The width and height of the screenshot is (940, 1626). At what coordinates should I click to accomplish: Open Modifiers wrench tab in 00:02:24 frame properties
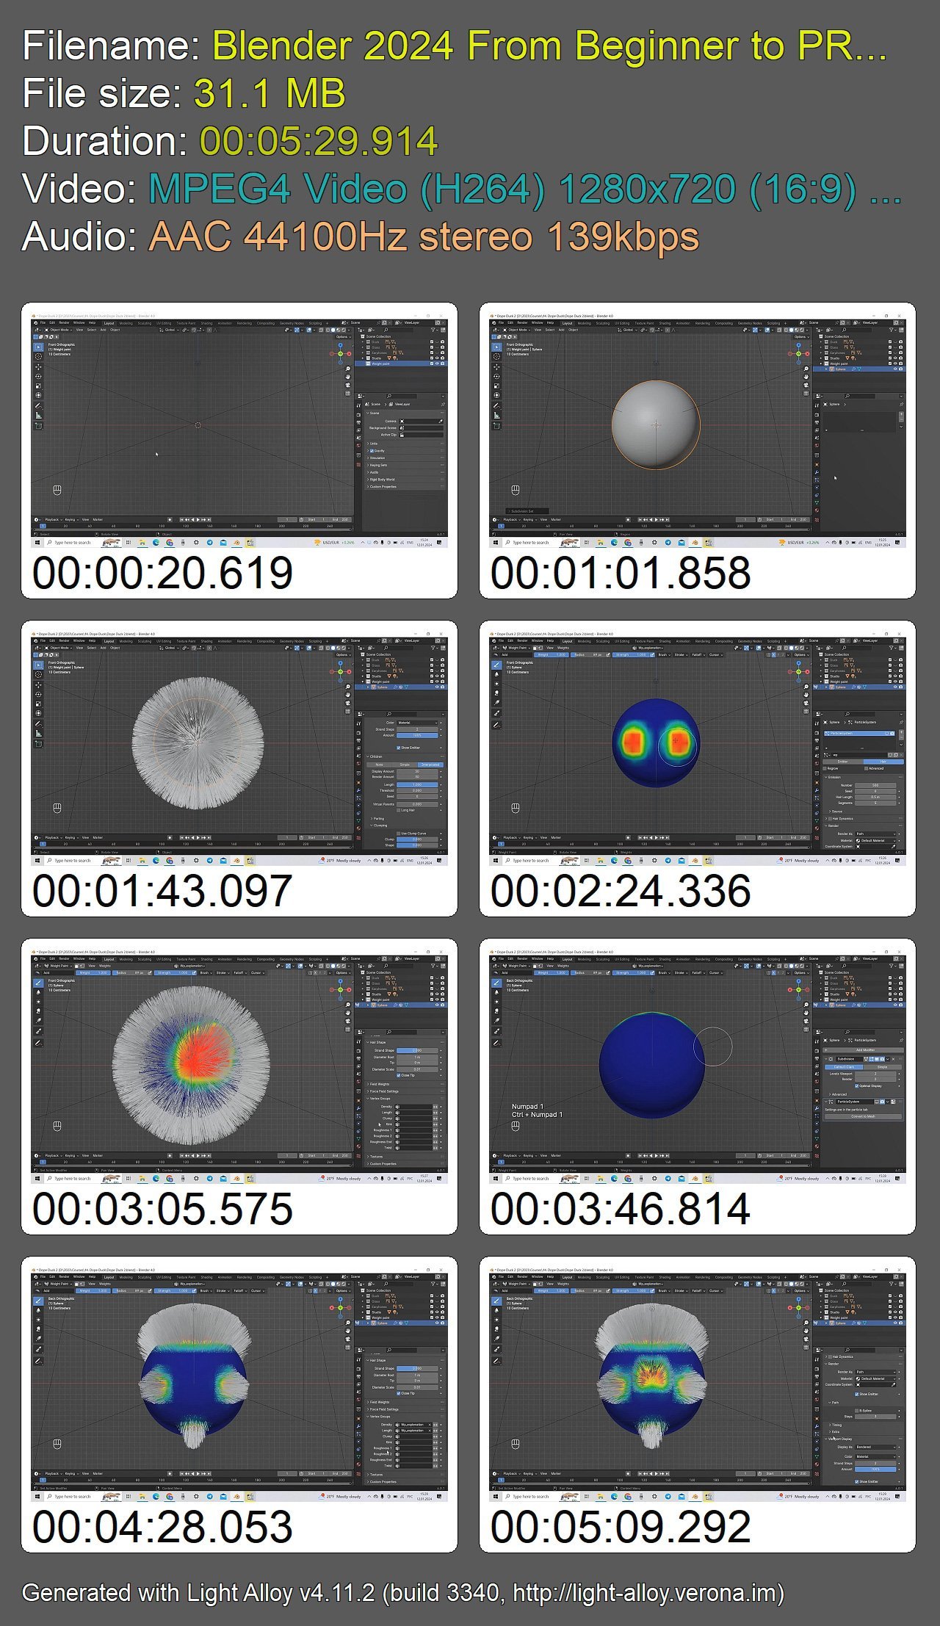pos(817,790)
